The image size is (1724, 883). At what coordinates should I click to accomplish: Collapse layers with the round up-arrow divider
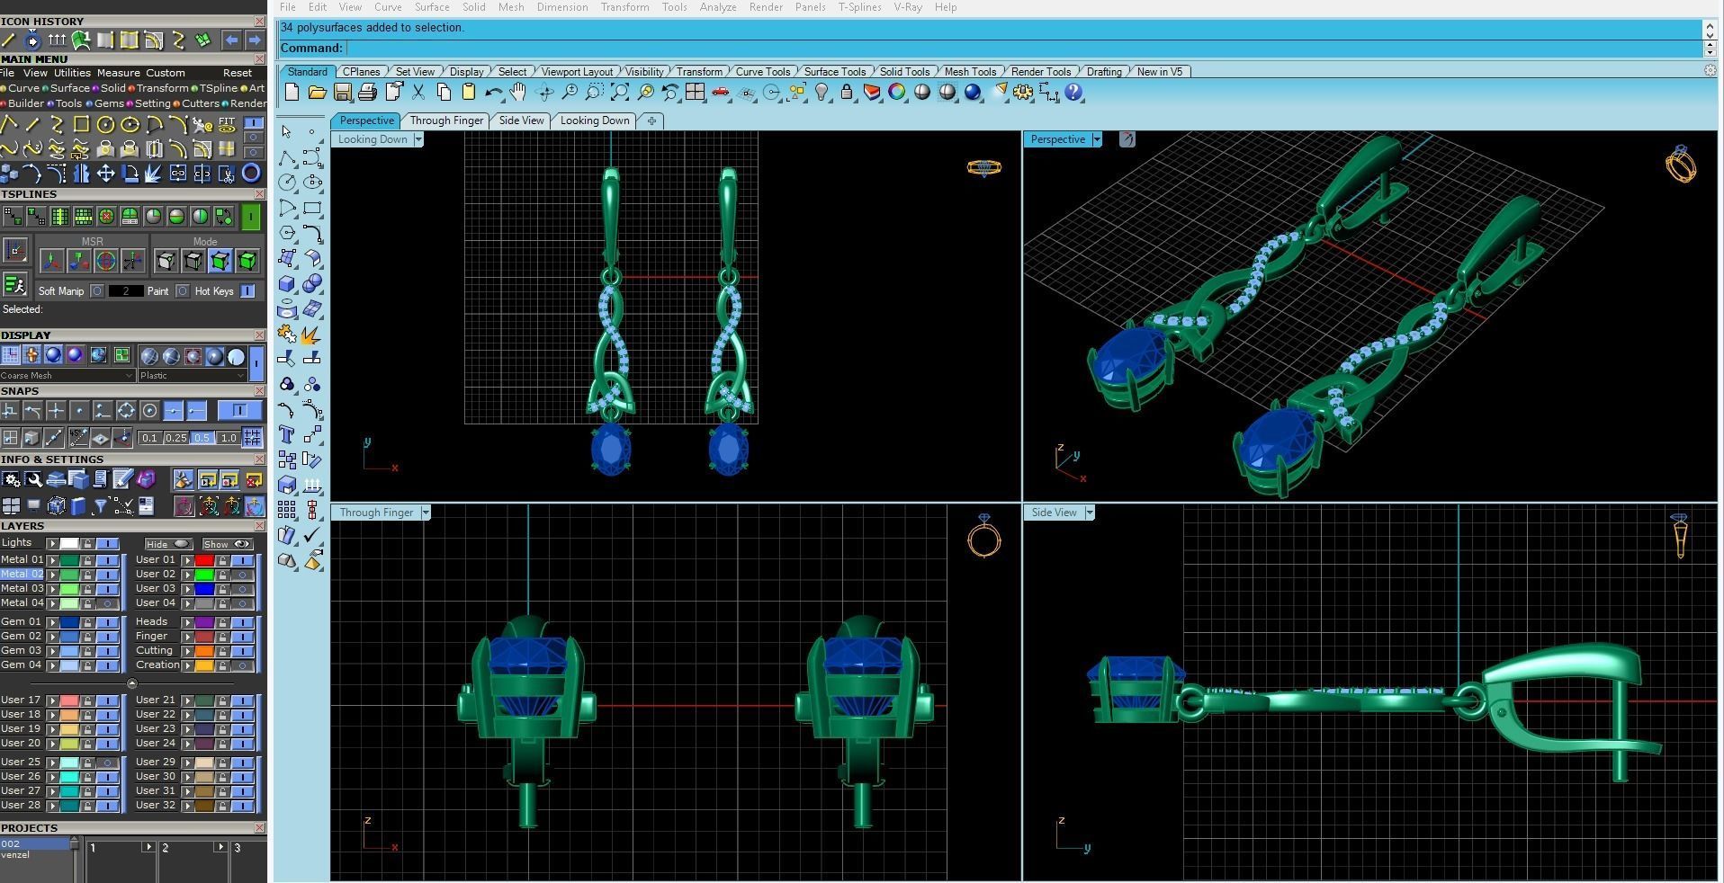pyautogui.click(x=131, y=683)
